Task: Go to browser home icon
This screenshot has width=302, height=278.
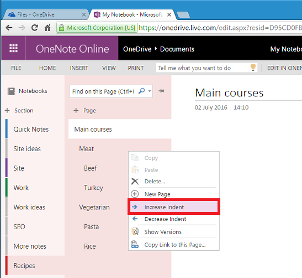Action: click(x=47, y=28)
